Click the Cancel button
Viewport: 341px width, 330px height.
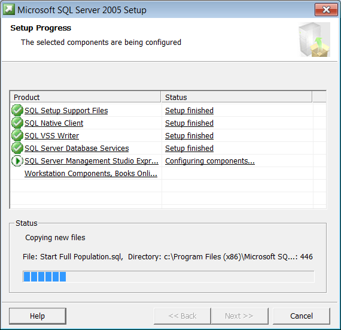302,316
